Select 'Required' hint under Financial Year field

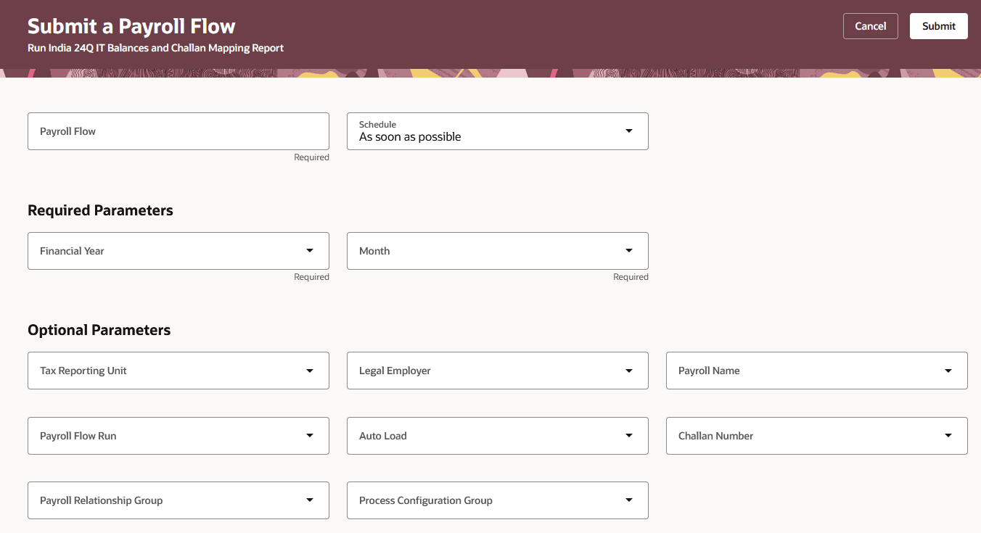(x=311, y=277)
